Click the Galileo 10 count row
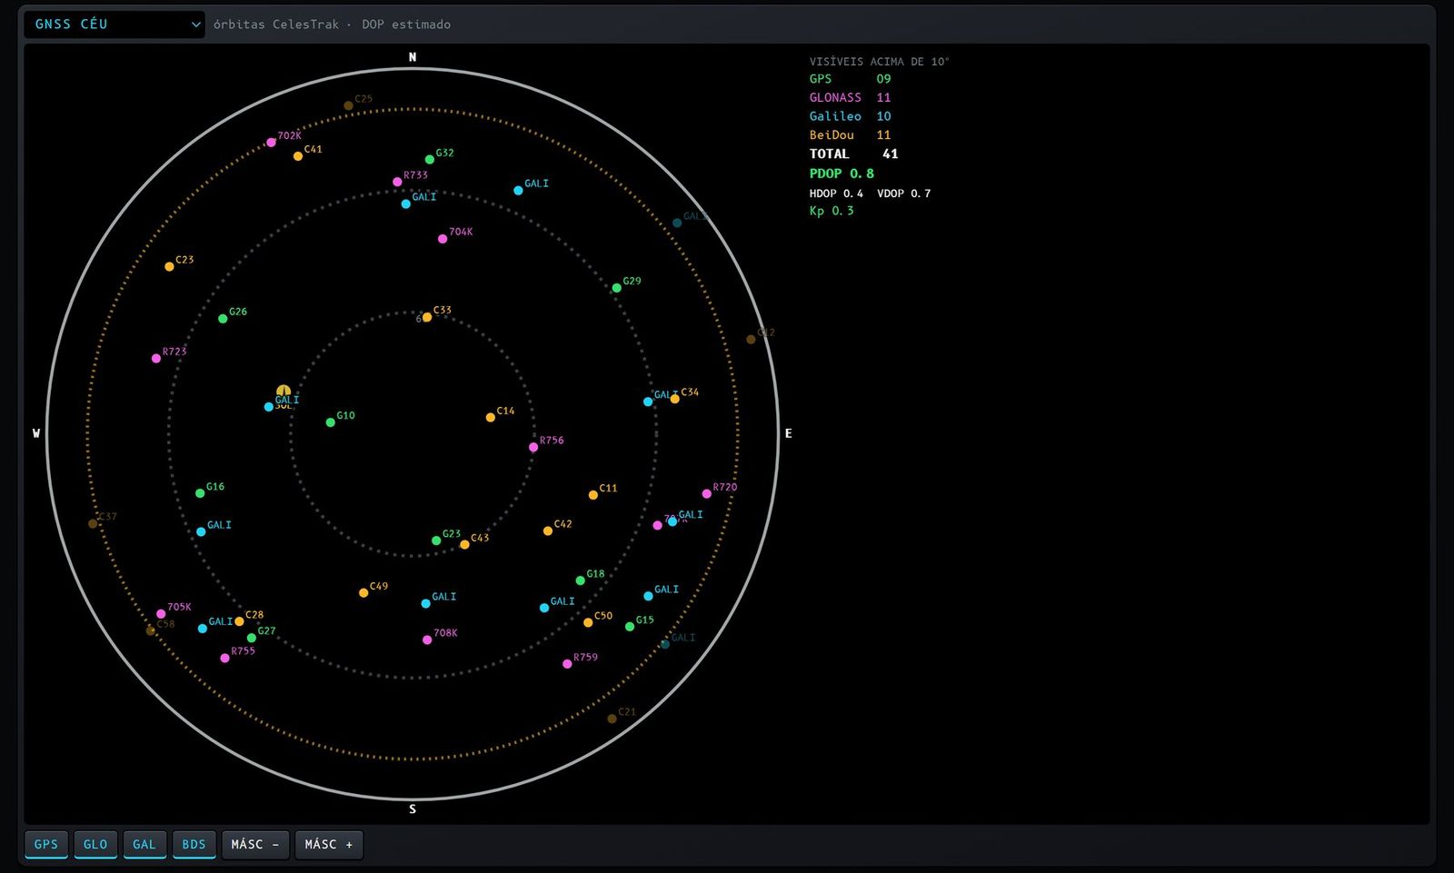This screenshot has width=1454, height=873. click(x=851, y=116)
